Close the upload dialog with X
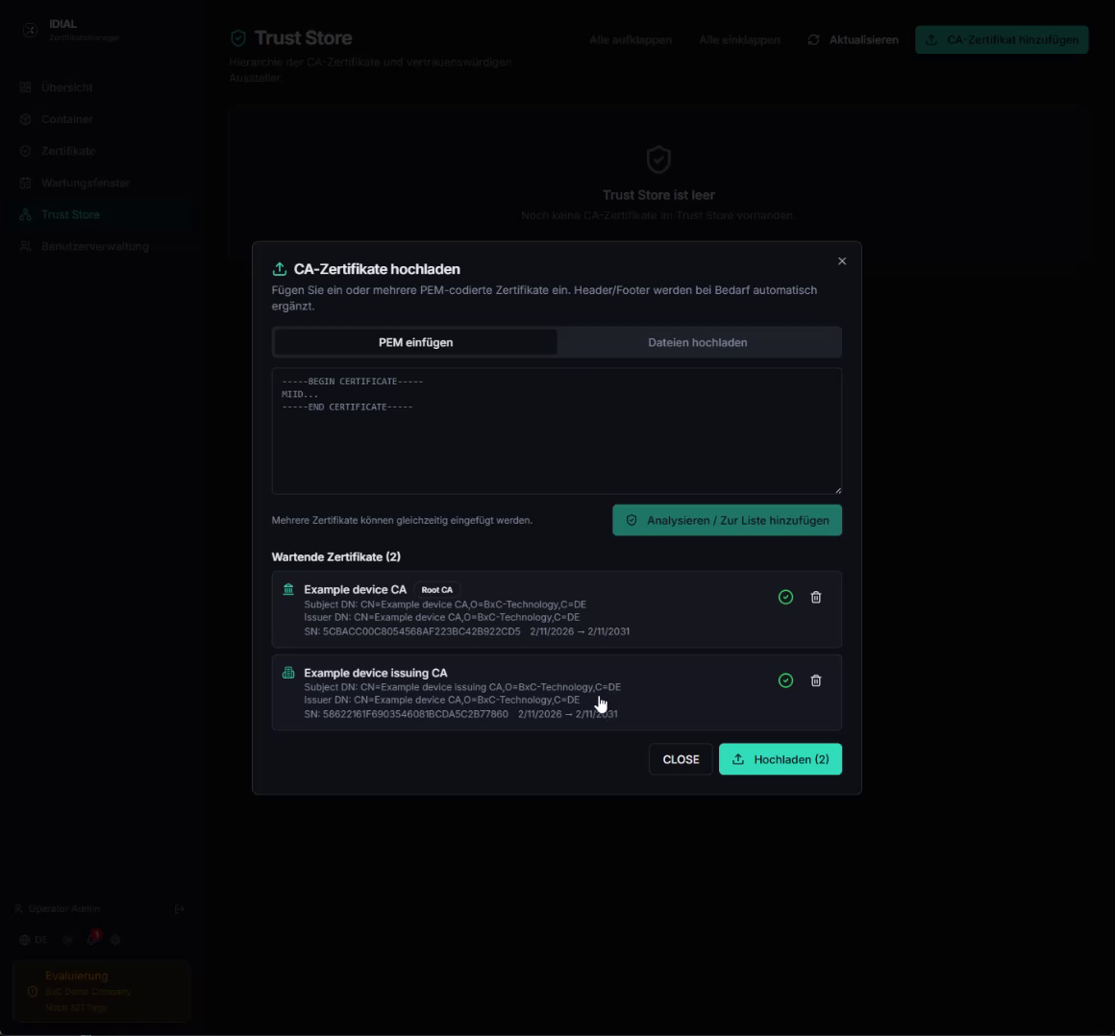 click(x=842, y=261)
